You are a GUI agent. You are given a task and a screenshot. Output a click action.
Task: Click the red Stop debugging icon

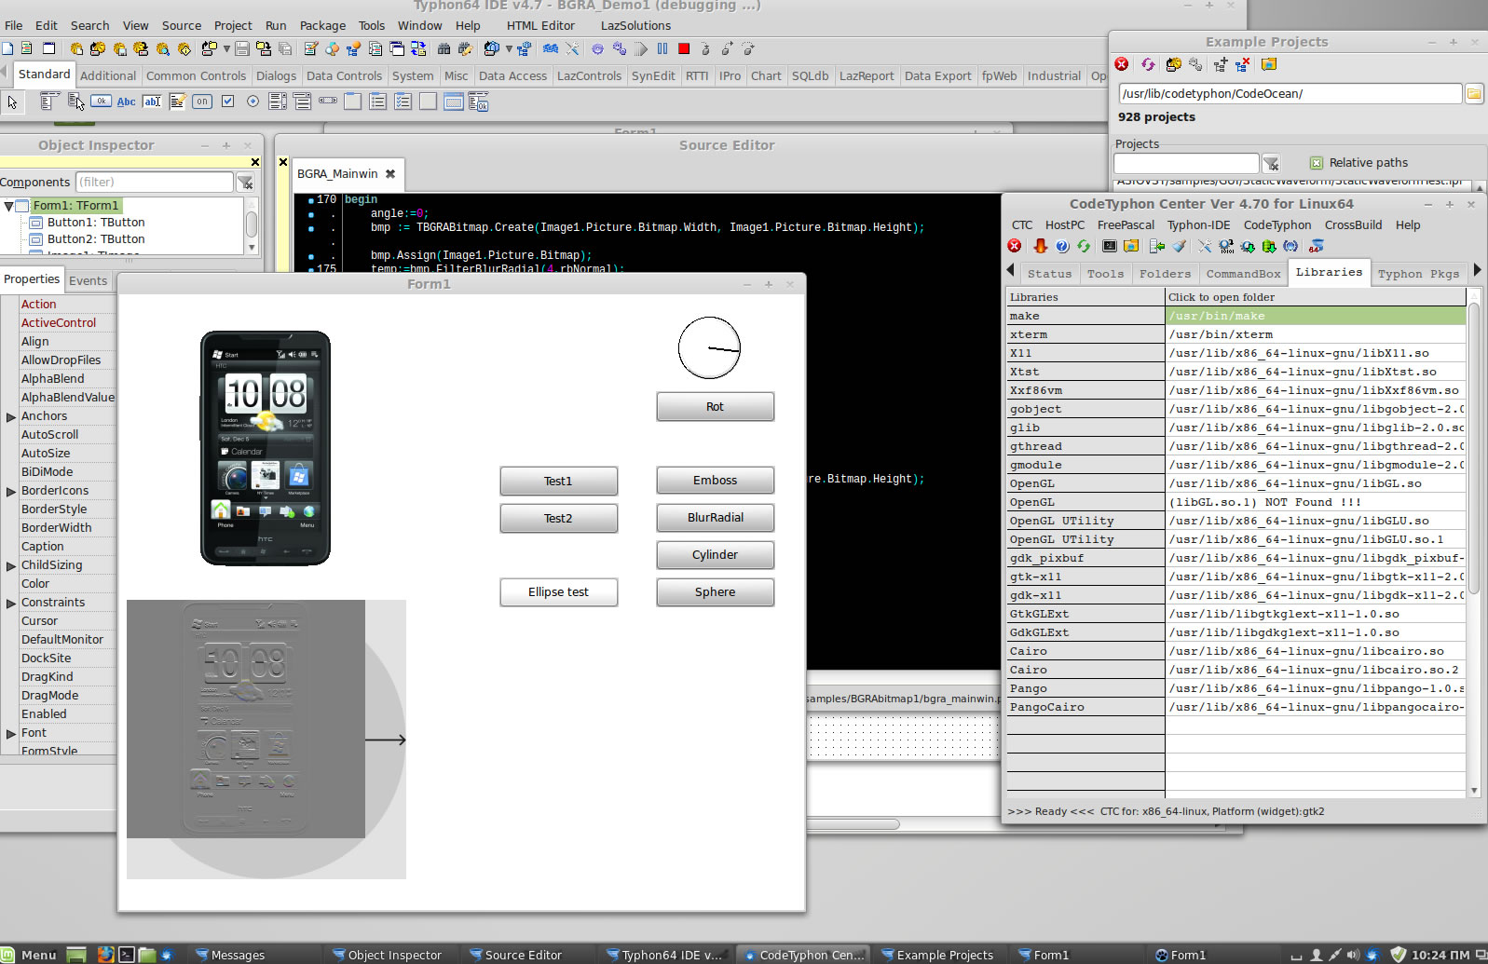click(x=684, y=48)
